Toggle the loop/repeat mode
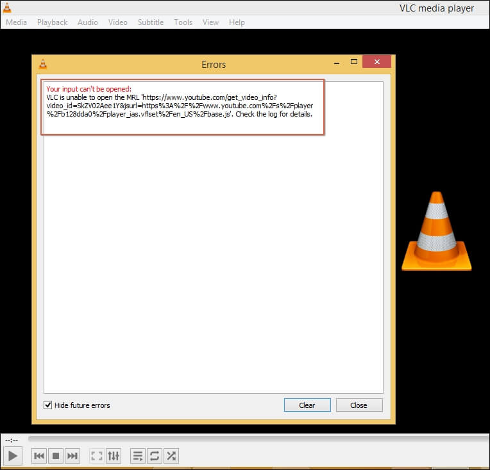 [155, 456]
